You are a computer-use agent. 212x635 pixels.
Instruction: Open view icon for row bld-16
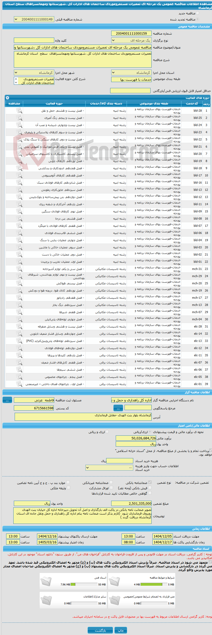coord(19,183)
